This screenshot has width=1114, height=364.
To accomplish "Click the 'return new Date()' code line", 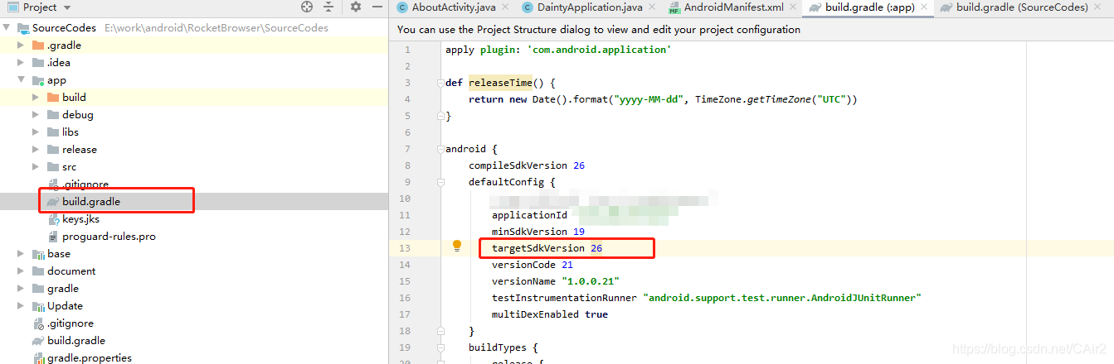I will [663, 99].
